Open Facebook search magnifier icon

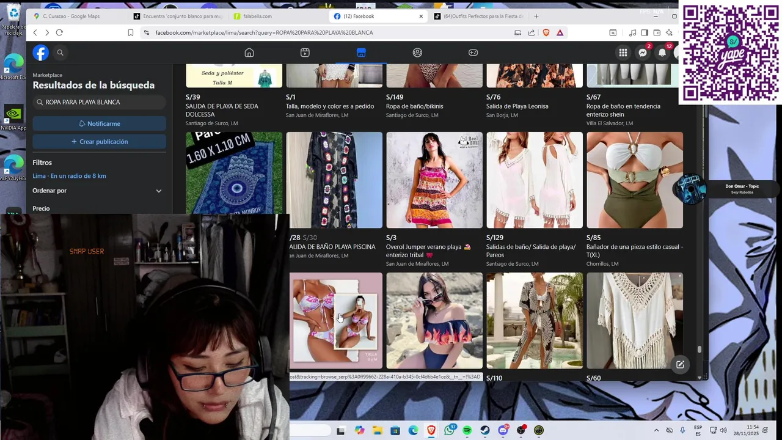tap(60, 53)
